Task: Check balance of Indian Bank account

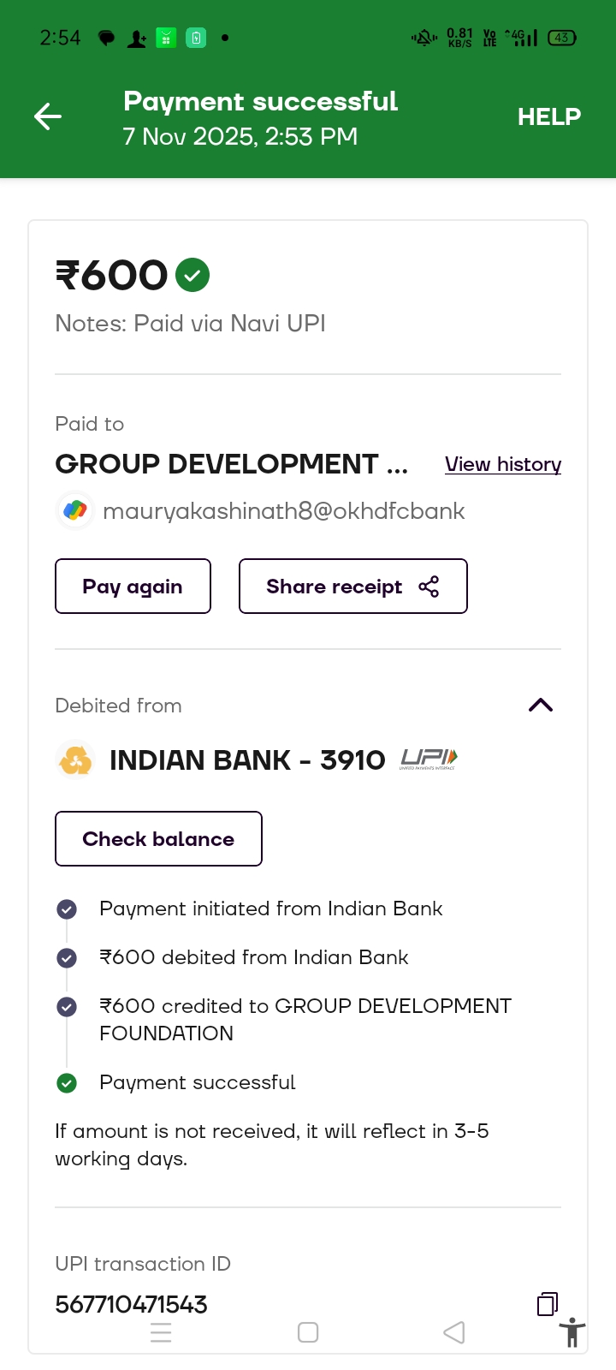Action: tap(158, 839)
